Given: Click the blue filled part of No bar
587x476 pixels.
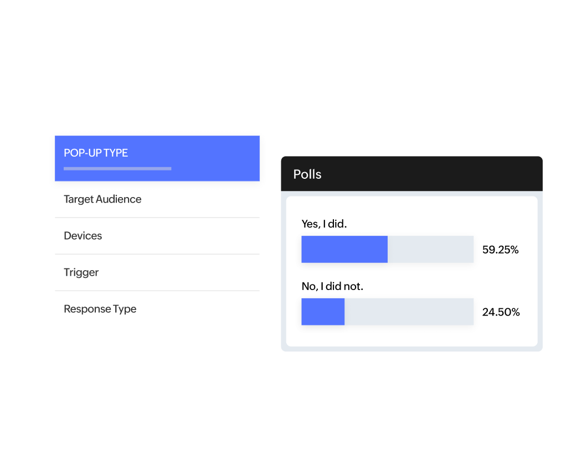Looking at the screenshot, I should [x=323, y=312].
